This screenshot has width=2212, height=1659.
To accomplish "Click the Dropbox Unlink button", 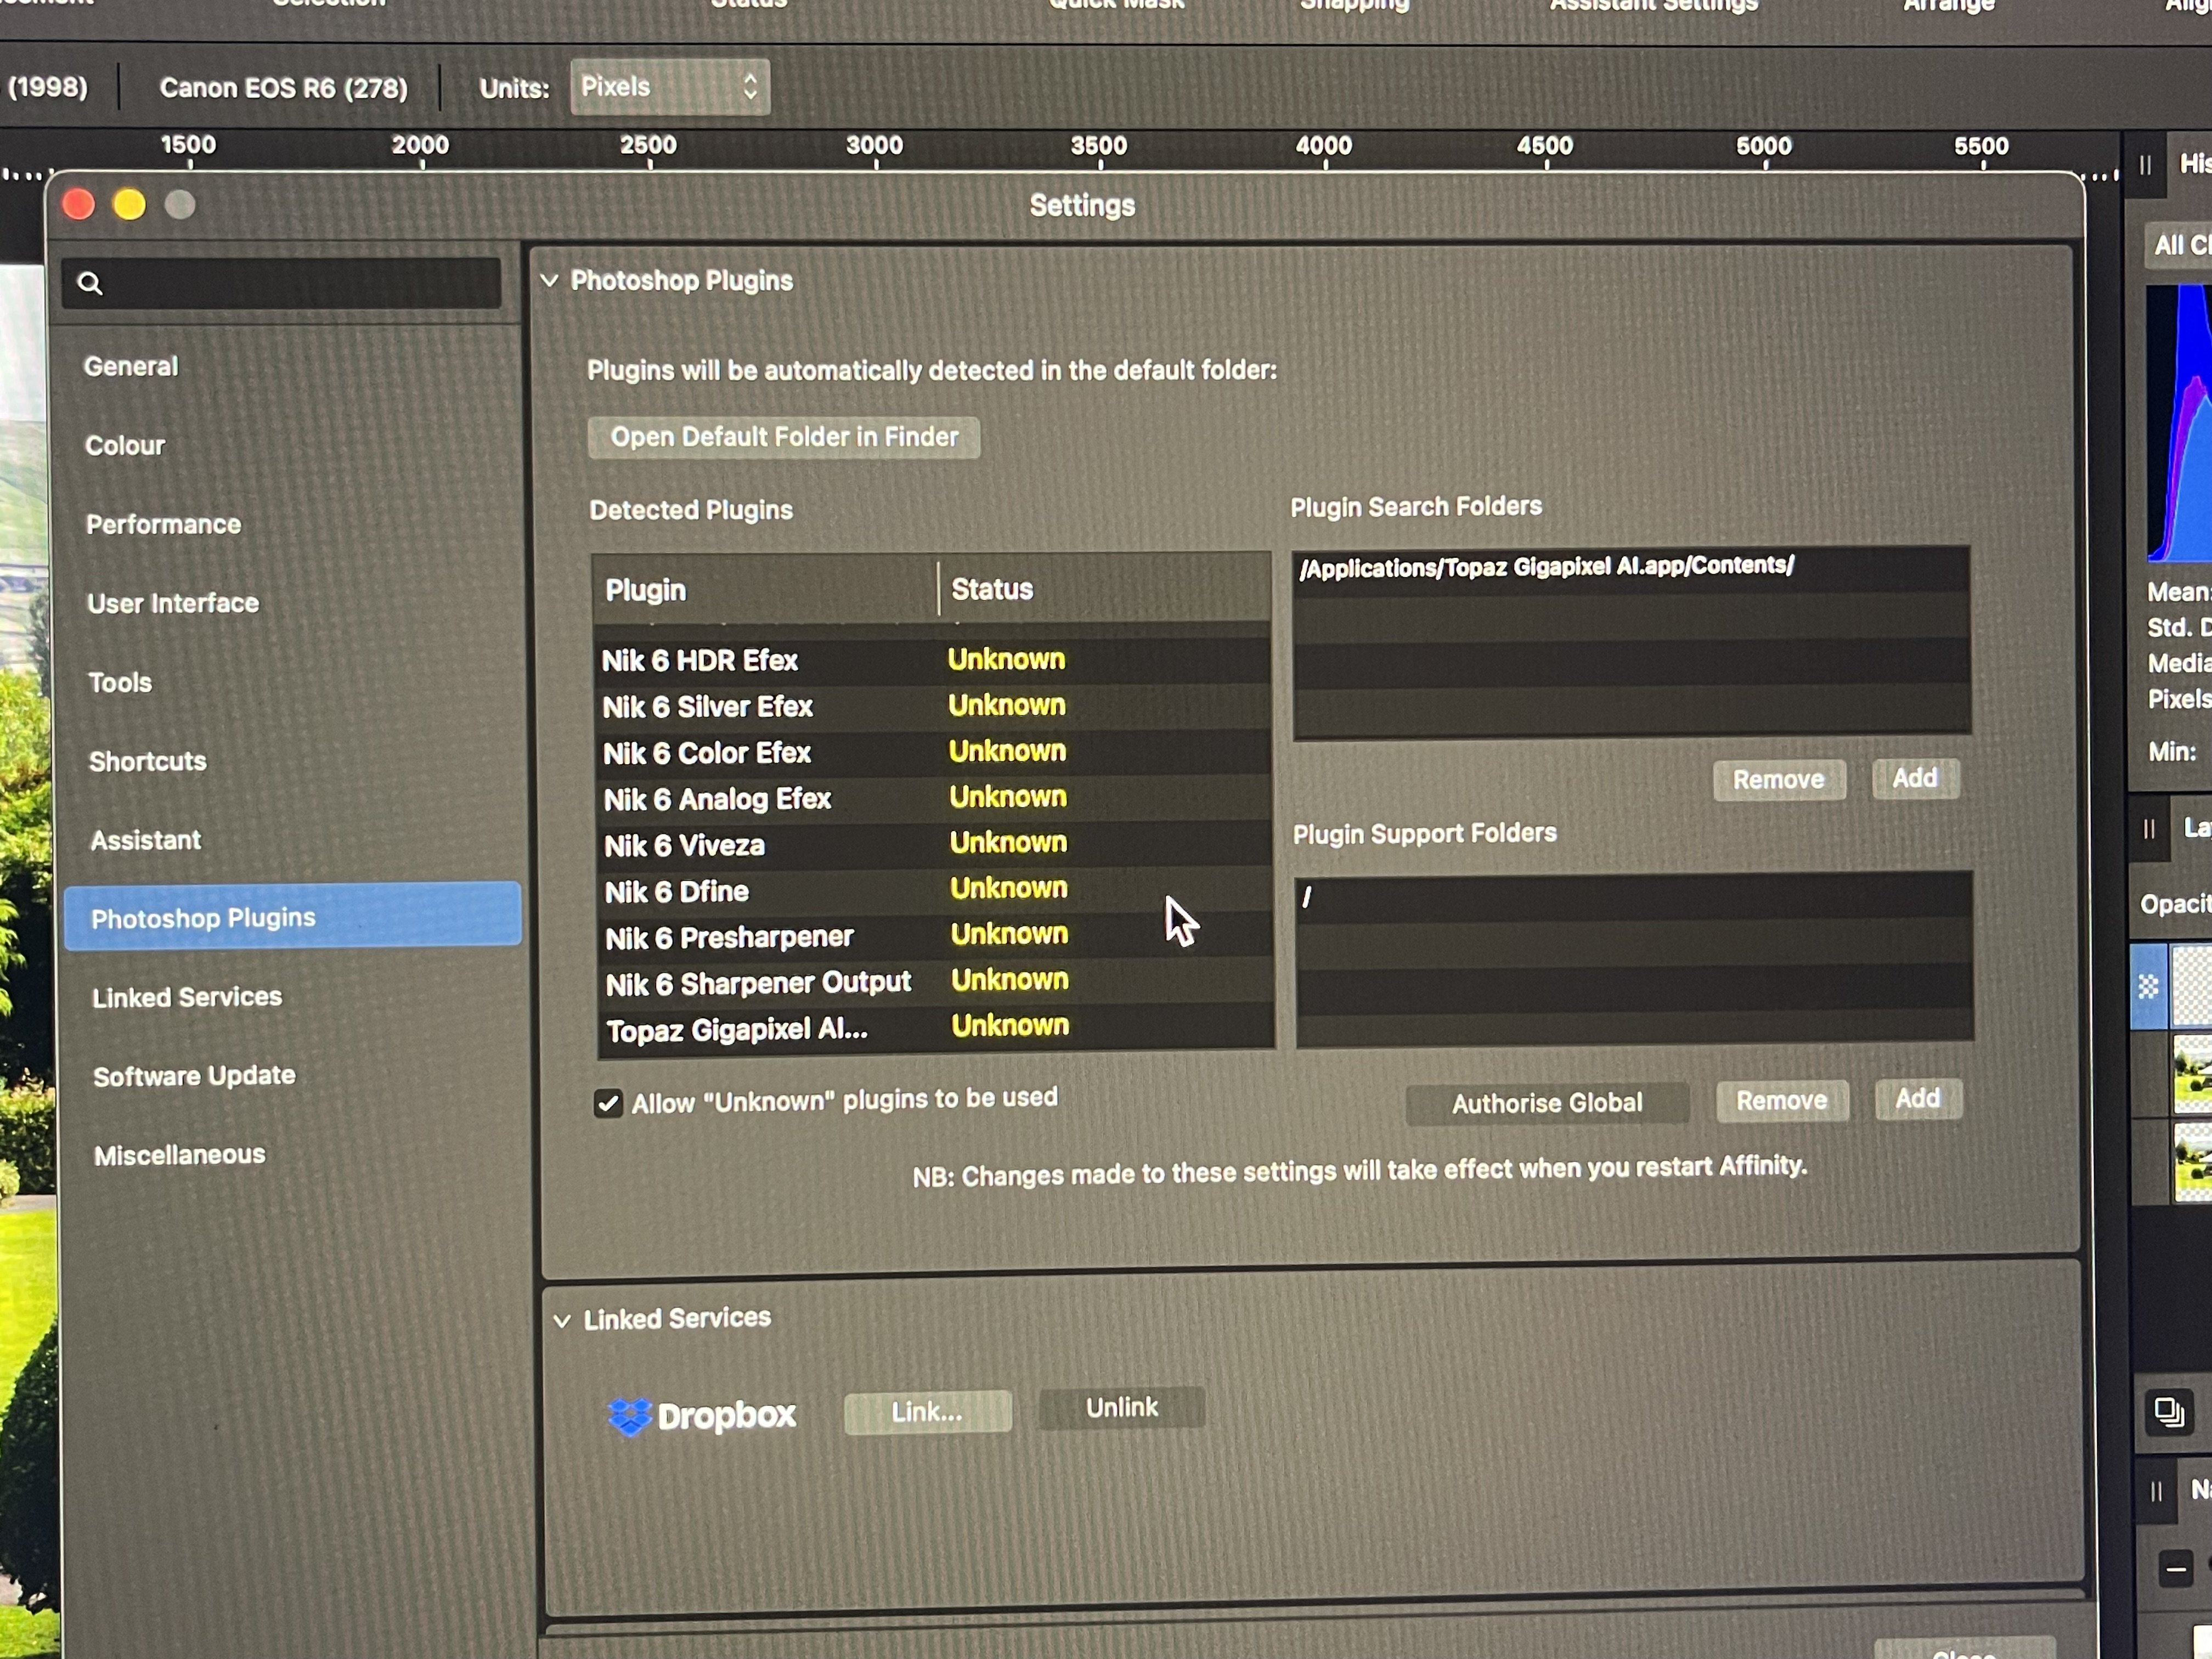I will (x=1122, y=1408).
